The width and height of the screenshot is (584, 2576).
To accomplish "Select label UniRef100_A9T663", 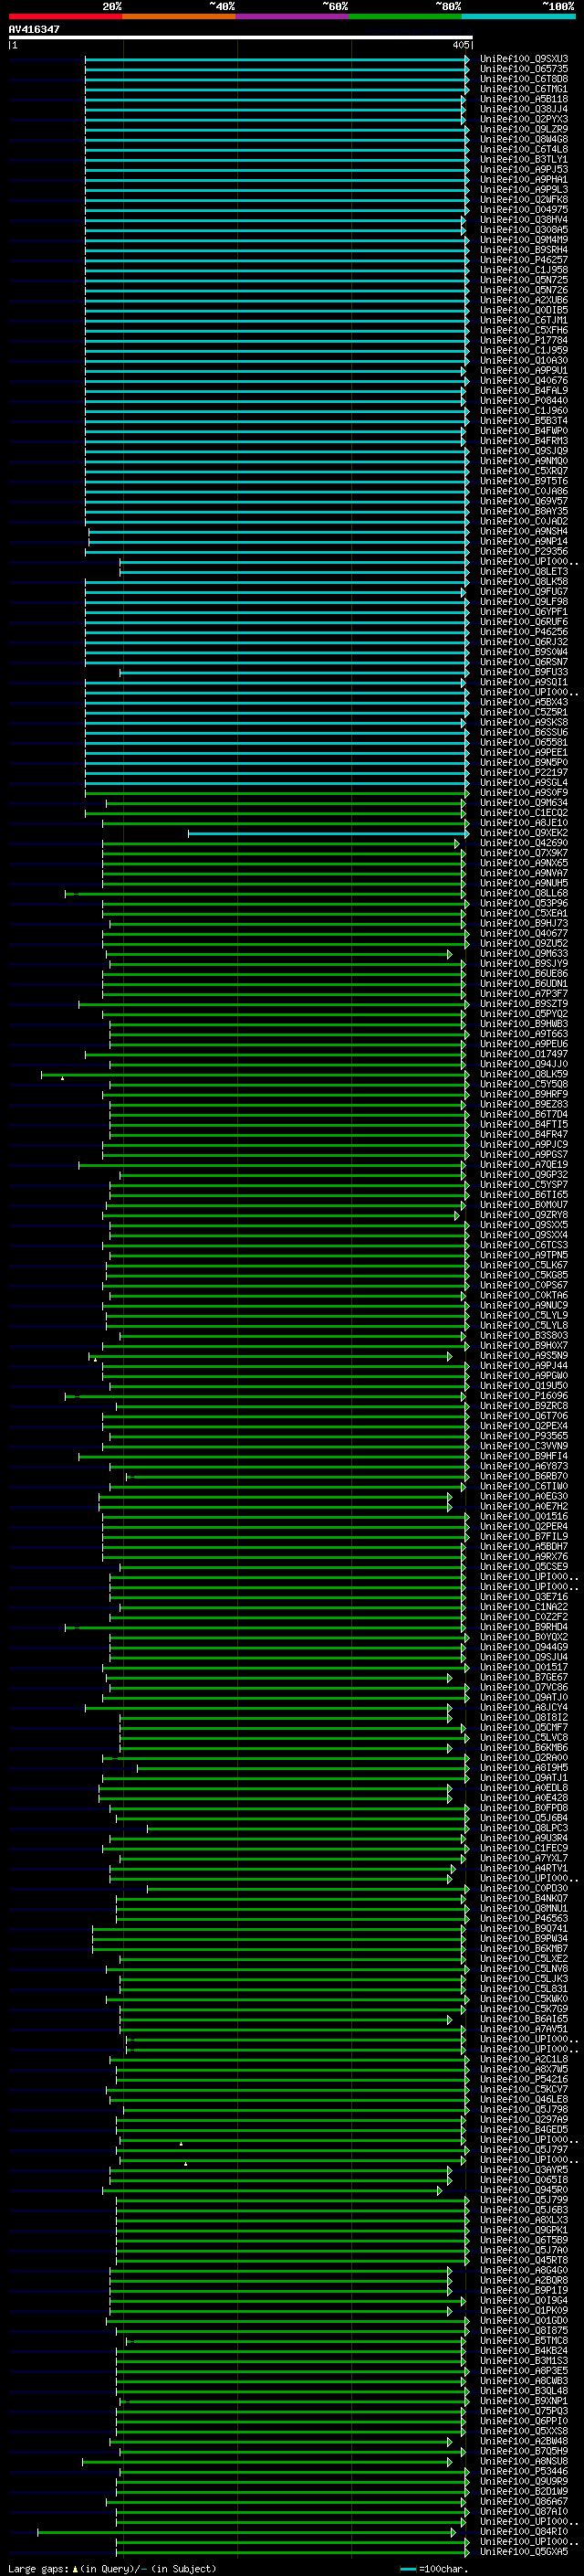I will [x=524, y=1034].
